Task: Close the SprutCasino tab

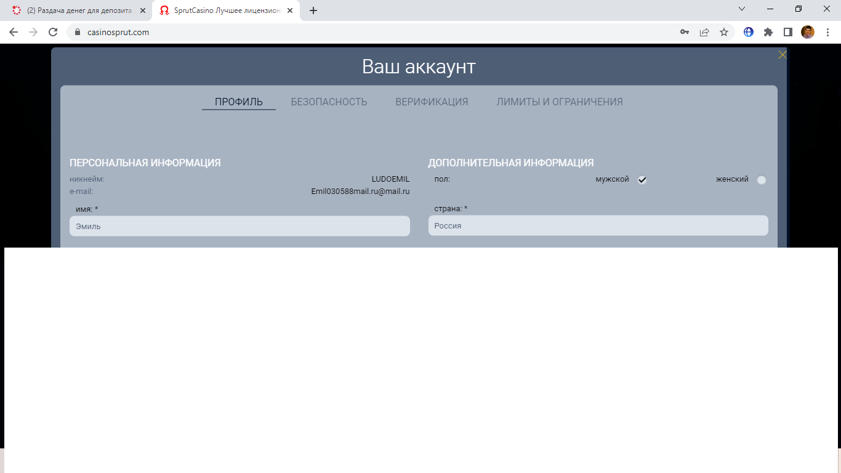Action: 289,10
